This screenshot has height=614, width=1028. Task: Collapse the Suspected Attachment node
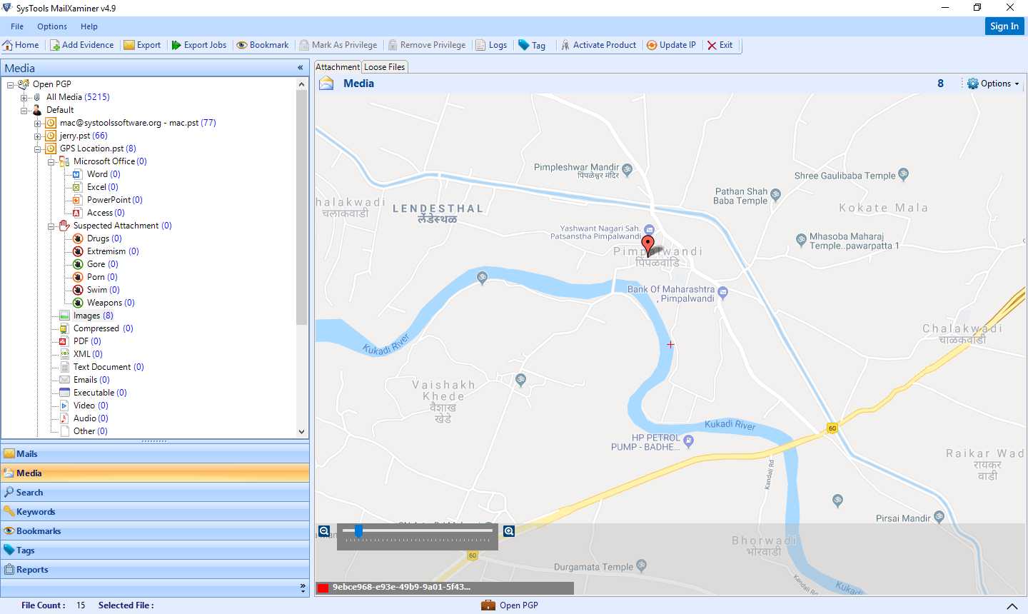point(51,226)
